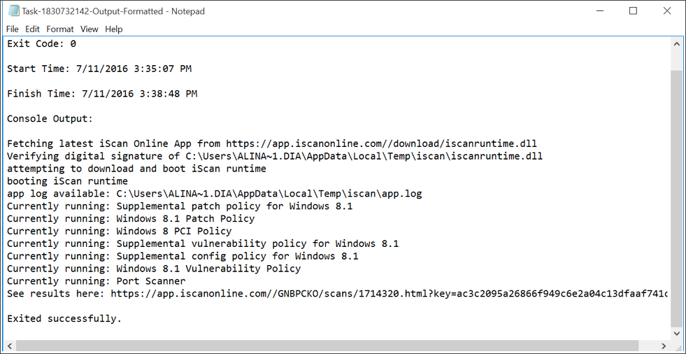Click 'Currently running: Windows 8.1 Patch Policy'
This screenshot has width=686, height=354.
tap(131, 218)
